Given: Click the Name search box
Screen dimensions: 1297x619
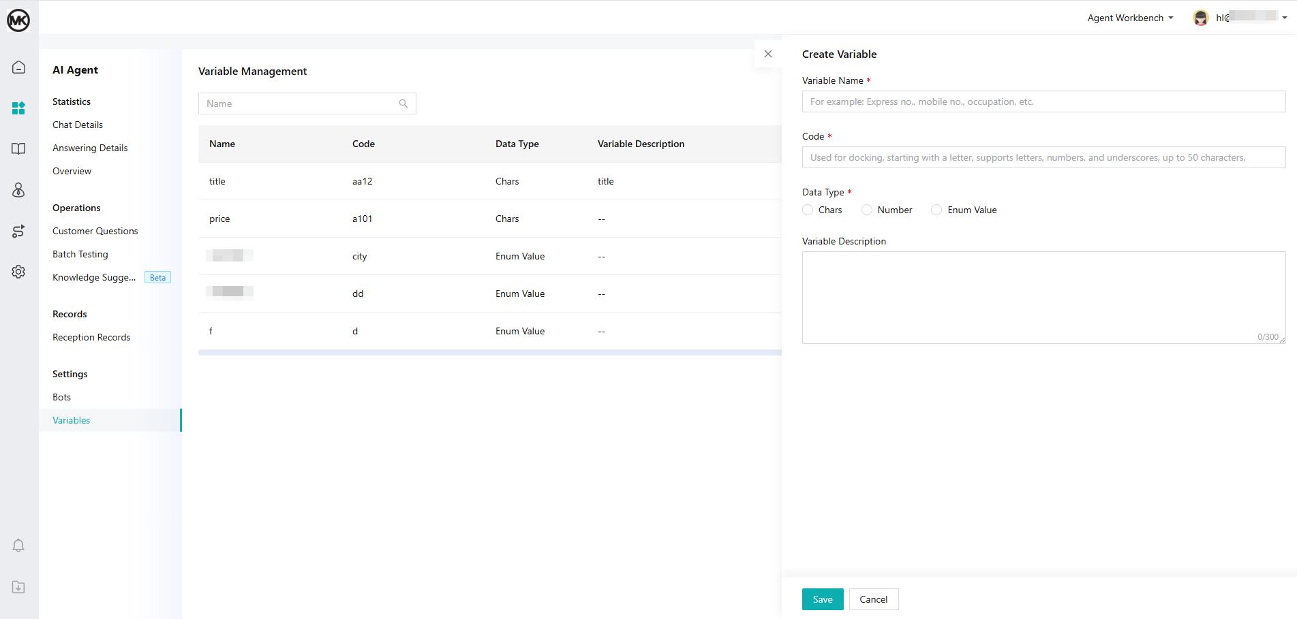Looking at the screenshot, I should click(x=307, y=104).
